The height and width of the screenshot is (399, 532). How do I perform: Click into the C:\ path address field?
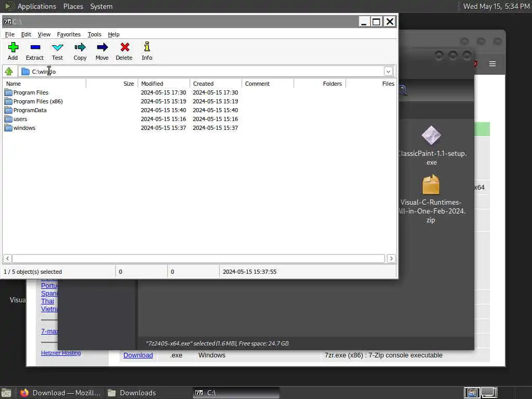click(207, 71)
